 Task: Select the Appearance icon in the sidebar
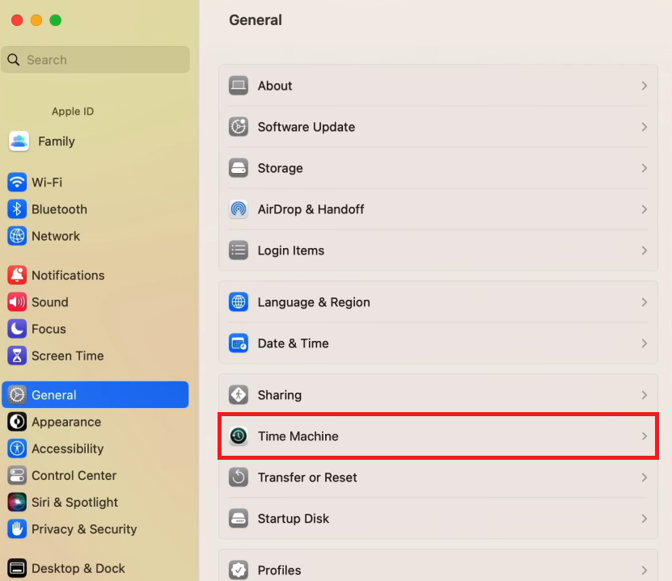click(x=18, y=422)
